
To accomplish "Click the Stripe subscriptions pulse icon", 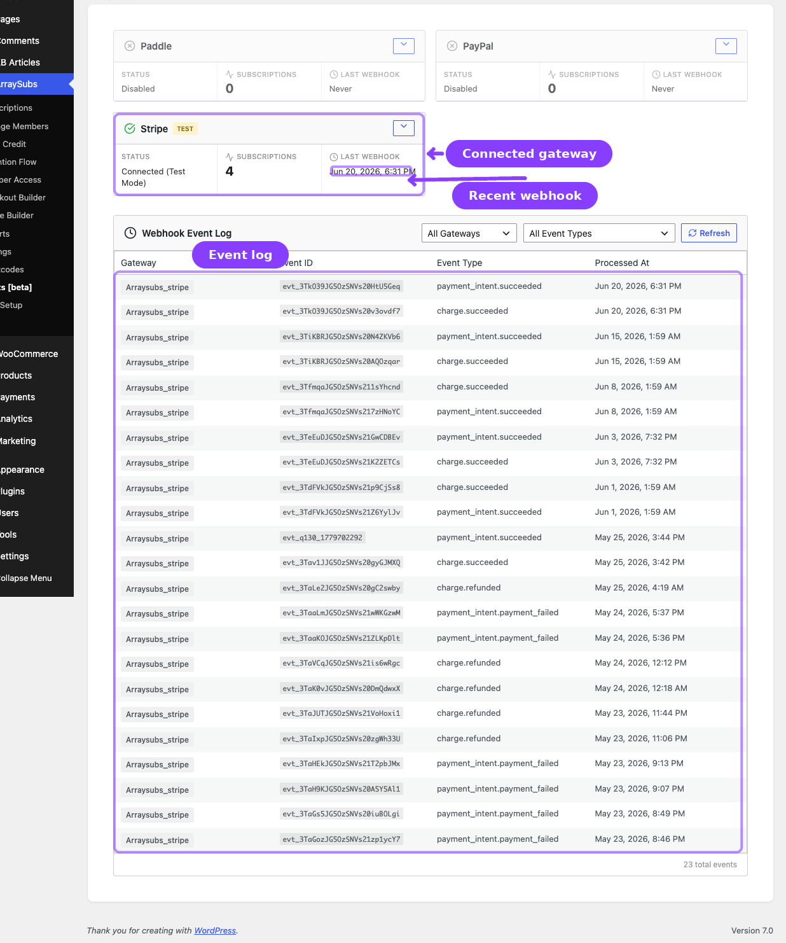I will tap(230, 157).
